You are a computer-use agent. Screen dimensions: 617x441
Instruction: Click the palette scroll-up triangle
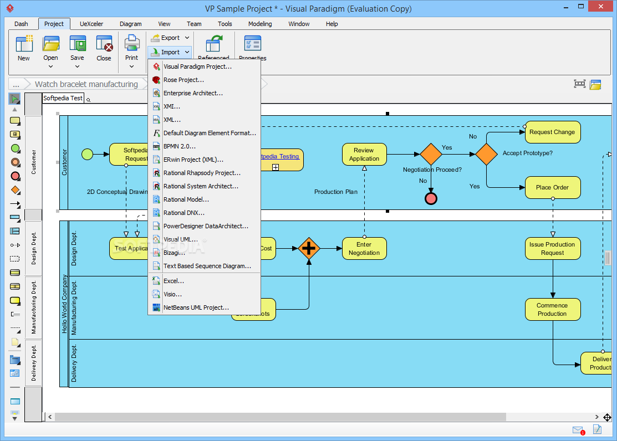click(x=14, y=110)
